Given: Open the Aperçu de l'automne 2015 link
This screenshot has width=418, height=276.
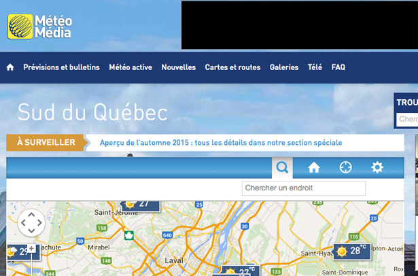Looking at the screenshot, I should 221,143.
